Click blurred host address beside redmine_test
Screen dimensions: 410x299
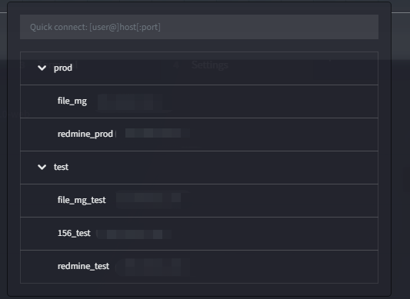[x=152, y=267]
